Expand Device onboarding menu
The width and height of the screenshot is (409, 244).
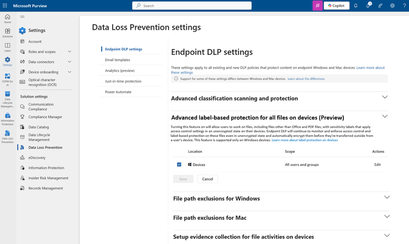pos(69,72)
